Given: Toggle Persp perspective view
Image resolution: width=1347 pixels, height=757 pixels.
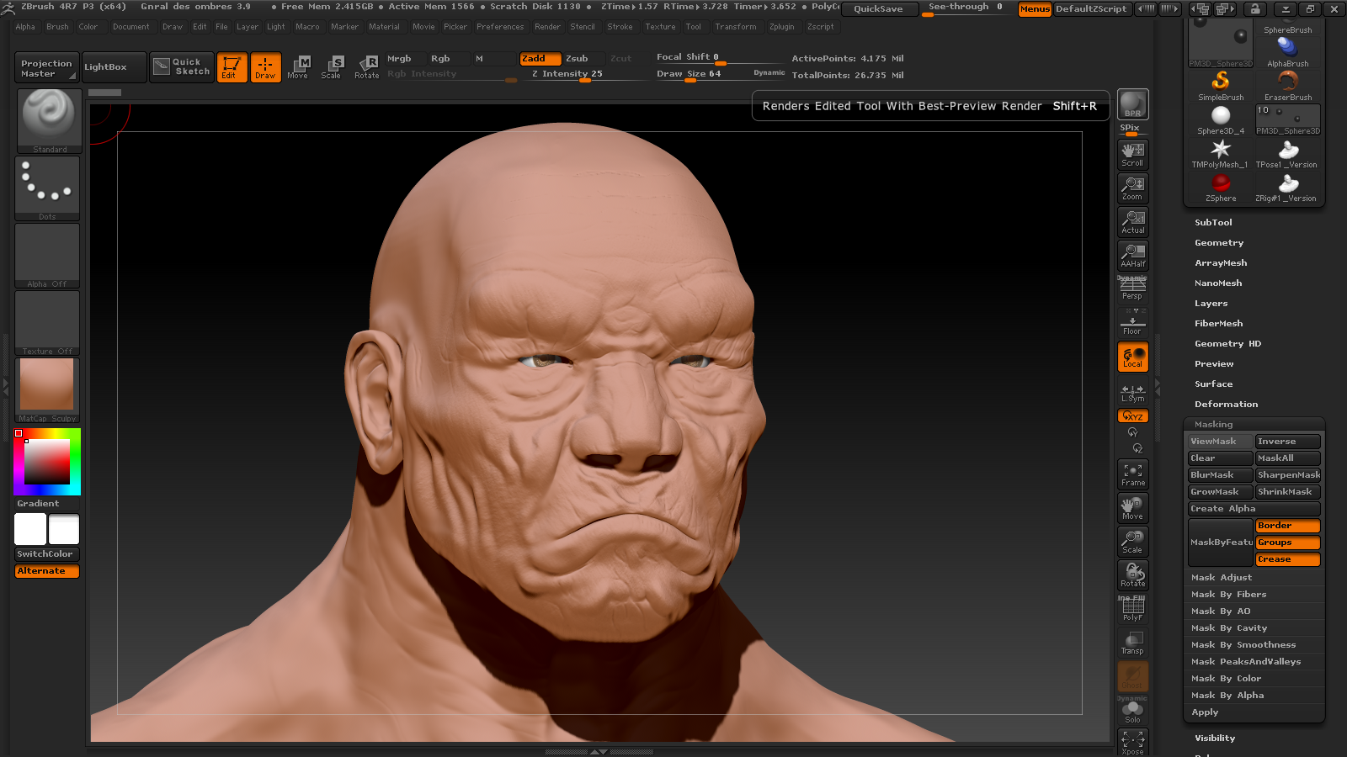Looking at the screenshot, I should tap(1132, 289).
